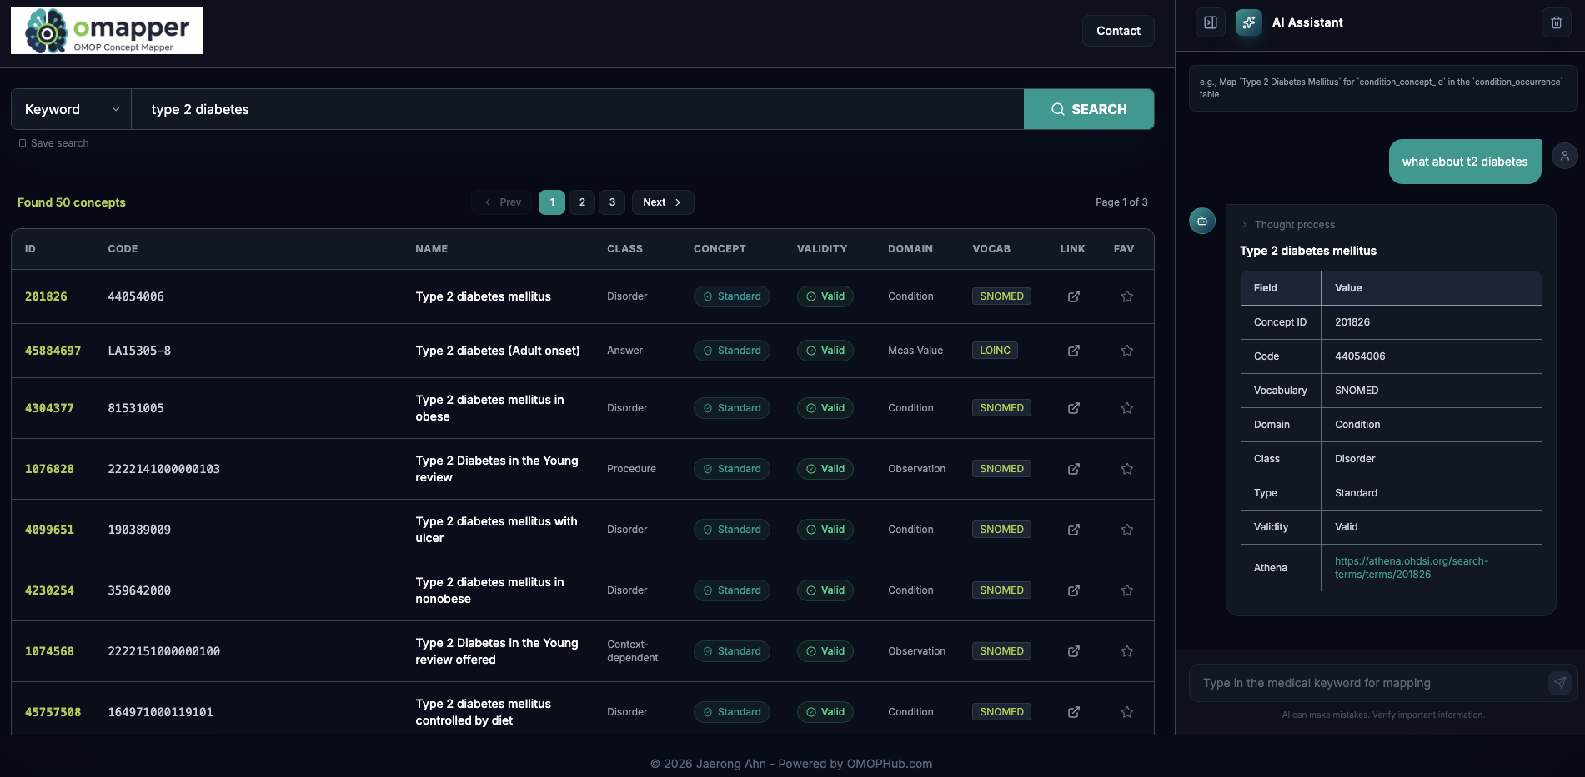
Task: Click the DOMAIN column header
Action: pos(910,249)
